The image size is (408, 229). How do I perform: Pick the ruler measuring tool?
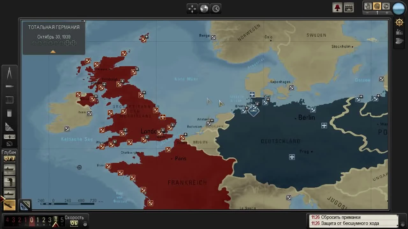coord(9,137)
